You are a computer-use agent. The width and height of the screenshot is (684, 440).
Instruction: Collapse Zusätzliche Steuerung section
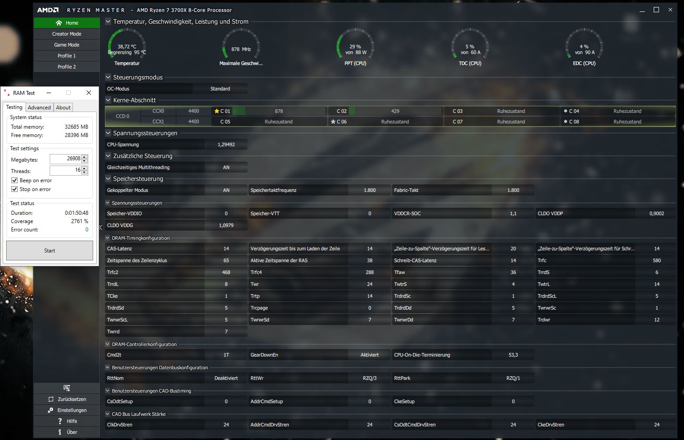[108, 156]
